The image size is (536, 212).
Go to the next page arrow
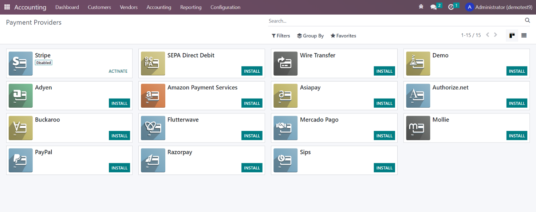coord(496,35)
